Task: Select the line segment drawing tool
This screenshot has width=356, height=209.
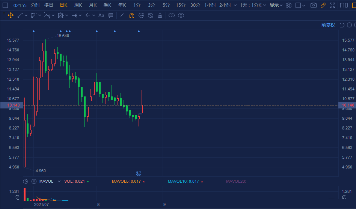Action: (x=20, y=15)
